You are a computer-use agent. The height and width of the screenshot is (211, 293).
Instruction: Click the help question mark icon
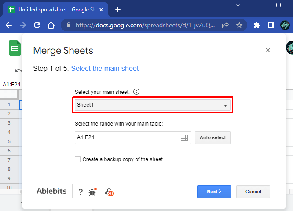[81, 192]
